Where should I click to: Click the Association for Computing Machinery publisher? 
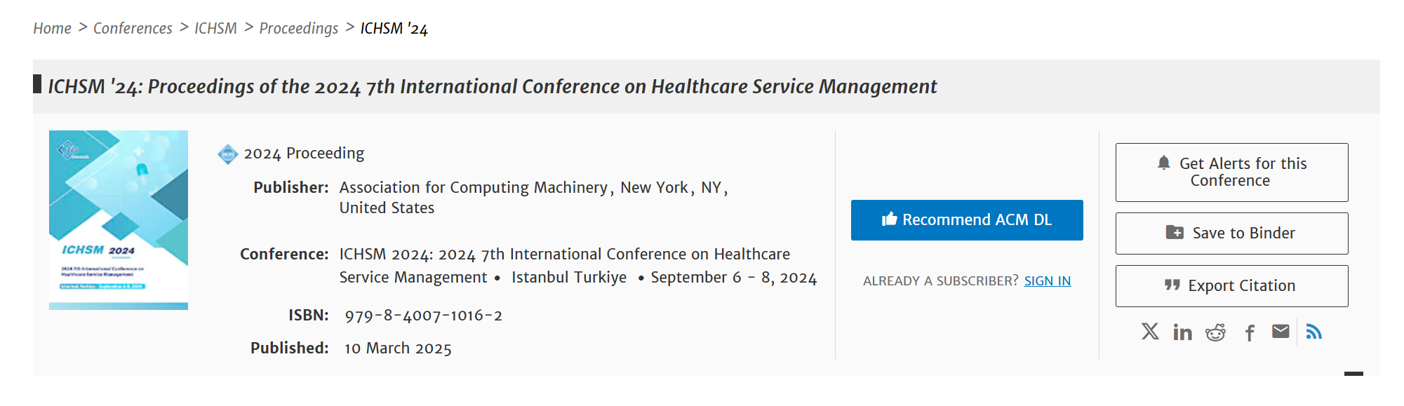tap(473, 188)
